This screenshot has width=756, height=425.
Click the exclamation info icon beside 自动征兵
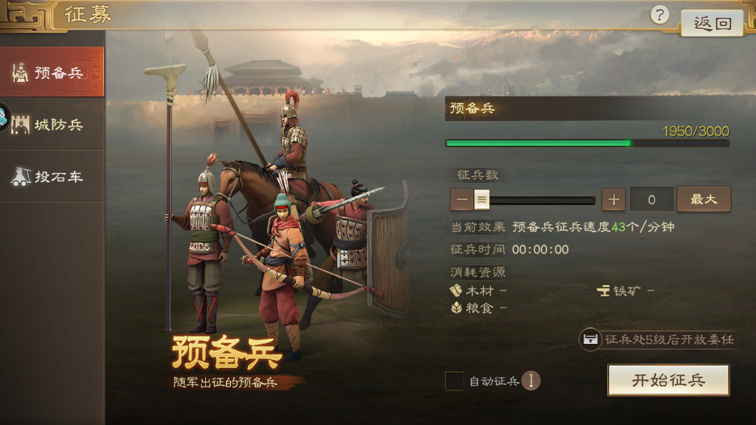click(531, 381)
